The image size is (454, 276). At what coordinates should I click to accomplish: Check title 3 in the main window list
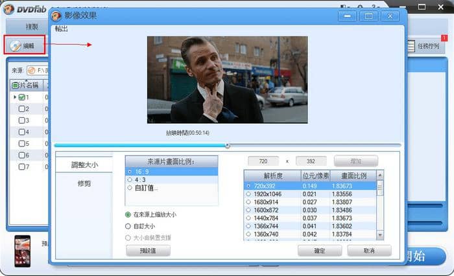pyautogui.click(x=21, y=121)
